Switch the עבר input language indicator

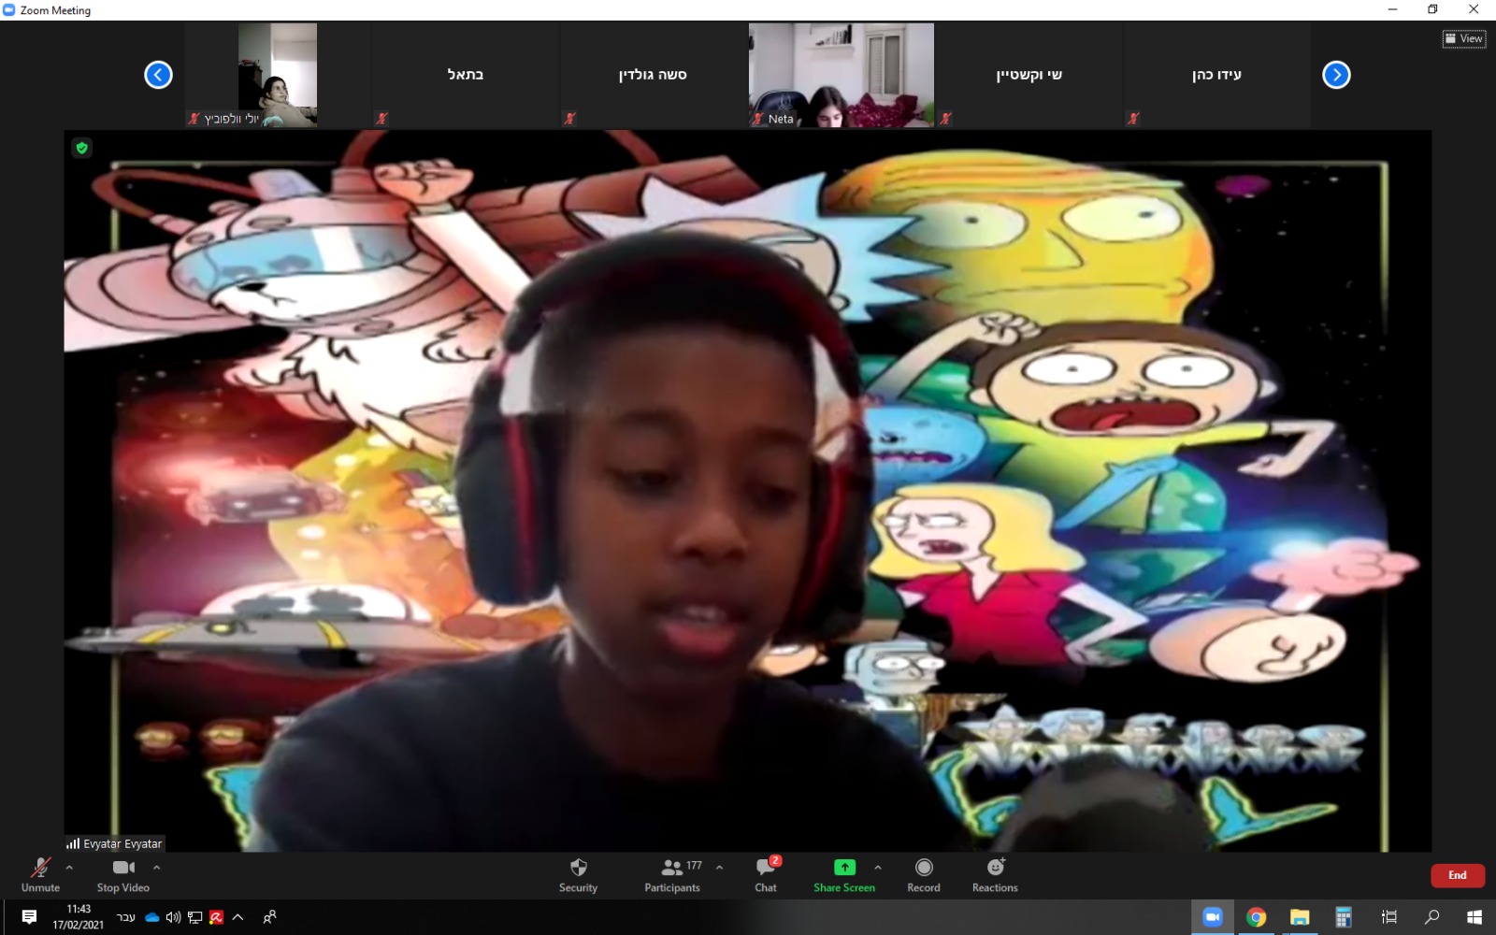coord(126,917)
